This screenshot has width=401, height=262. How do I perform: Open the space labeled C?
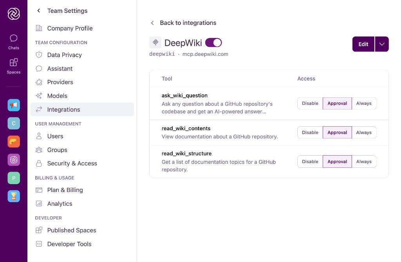(x=14, y=123)
